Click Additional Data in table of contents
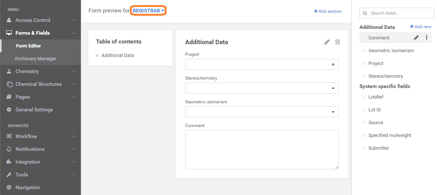 117,56
